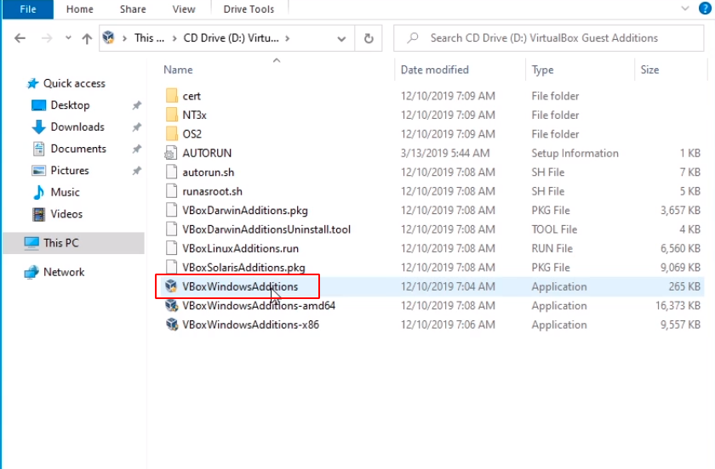Expand the ribbon with the chevron

tap(685, 8)
